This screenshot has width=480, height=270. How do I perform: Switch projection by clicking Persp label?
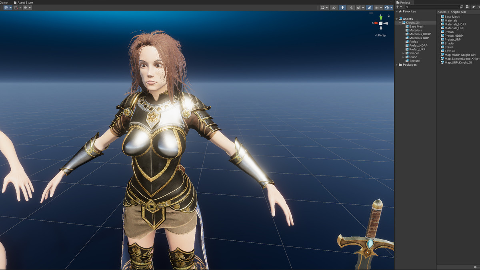click(380, 35)
